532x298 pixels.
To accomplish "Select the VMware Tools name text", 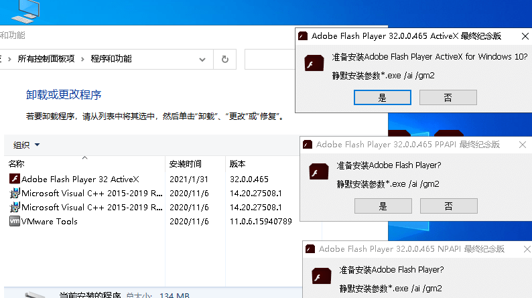I will click(x=50, y=222).
